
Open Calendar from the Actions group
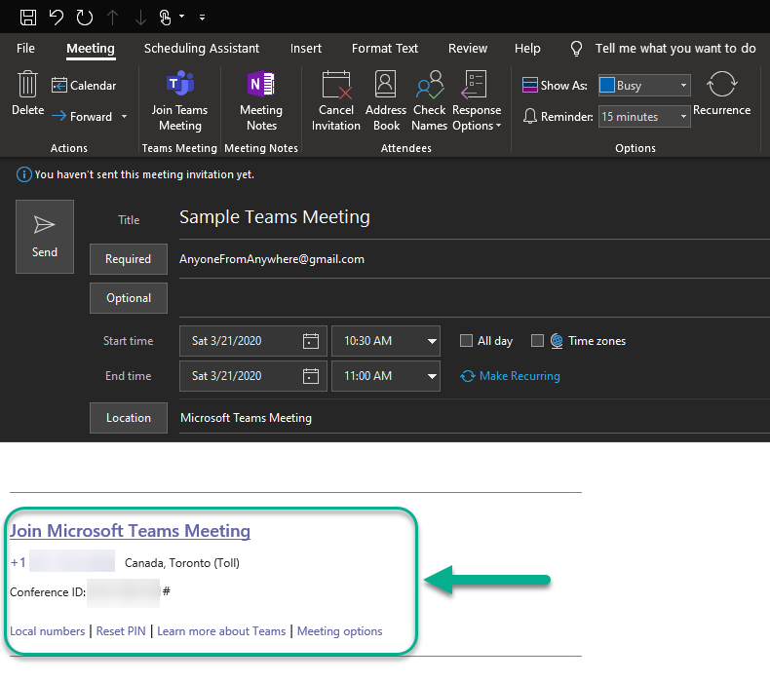coord(84,86)
